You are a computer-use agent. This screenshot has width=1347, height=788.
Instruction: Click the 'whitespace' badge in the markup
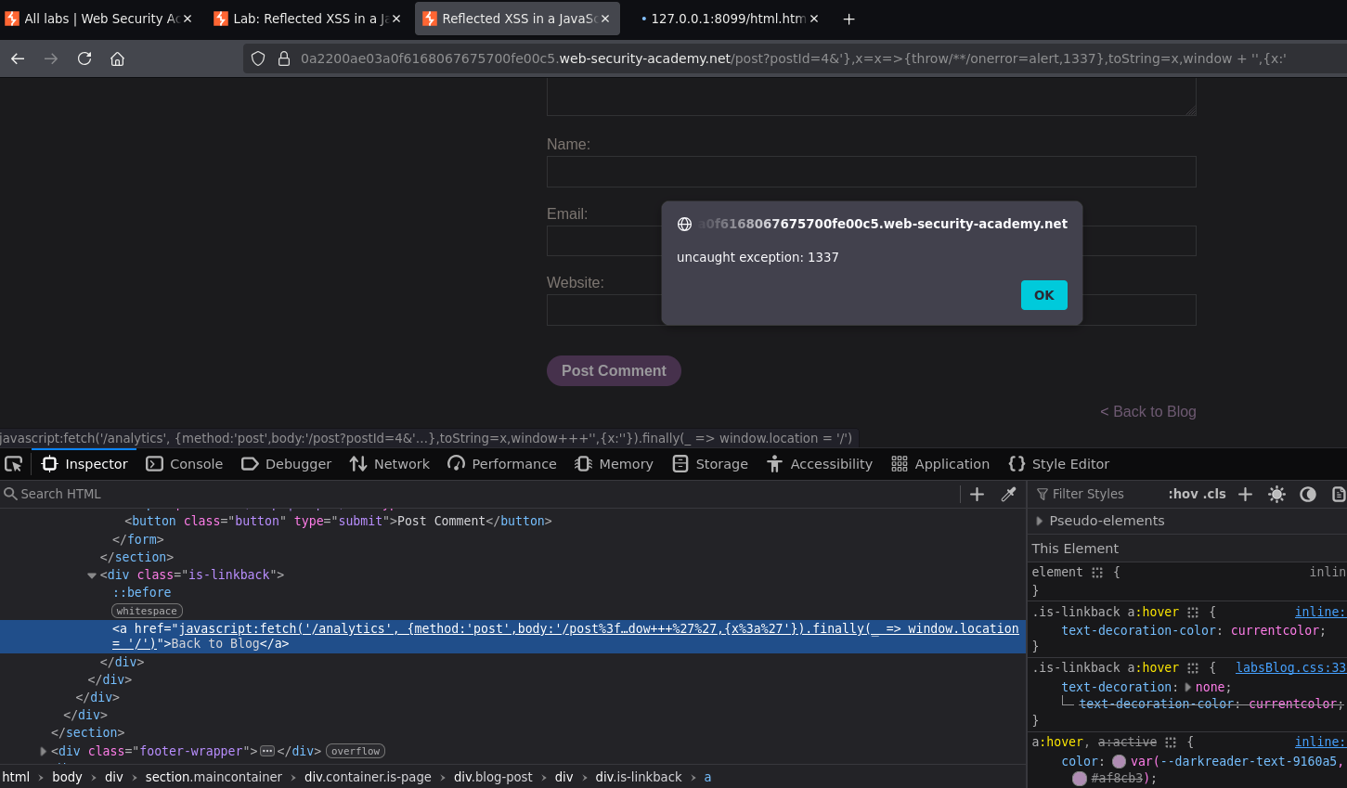(147, 611)
